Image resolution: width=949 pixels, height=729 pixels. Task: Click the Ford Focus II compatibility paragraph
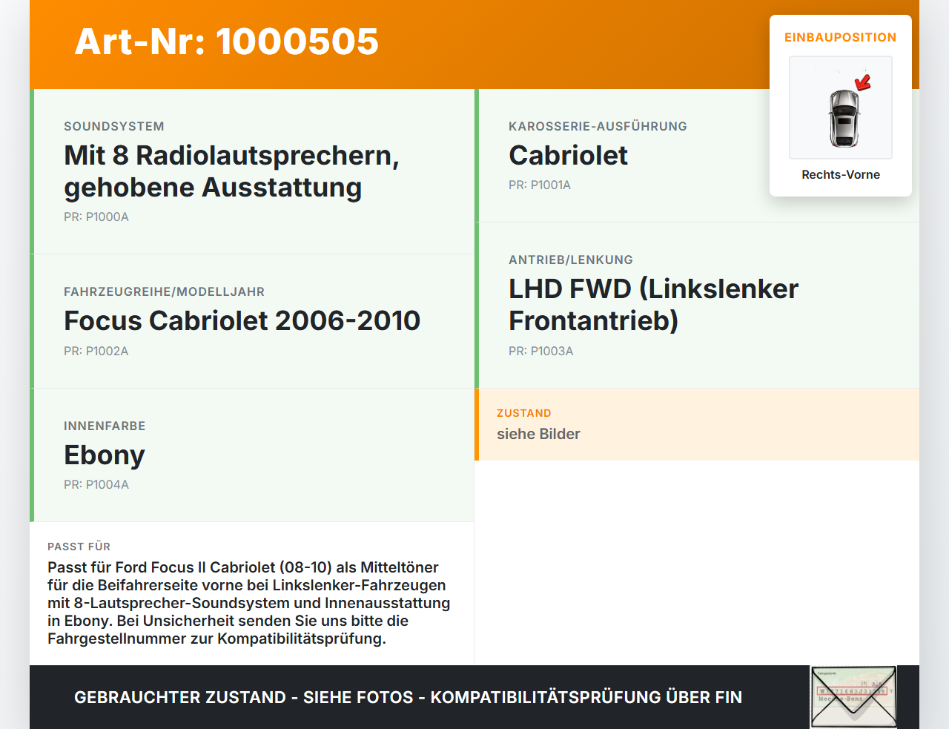(x=249, y=603)
